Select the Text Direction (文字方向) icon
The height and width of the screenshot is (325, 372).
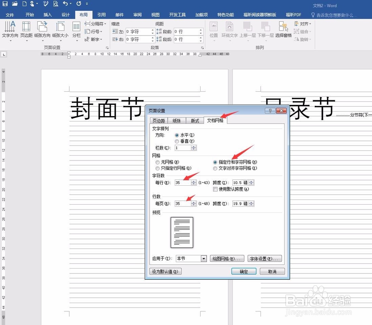10,32
